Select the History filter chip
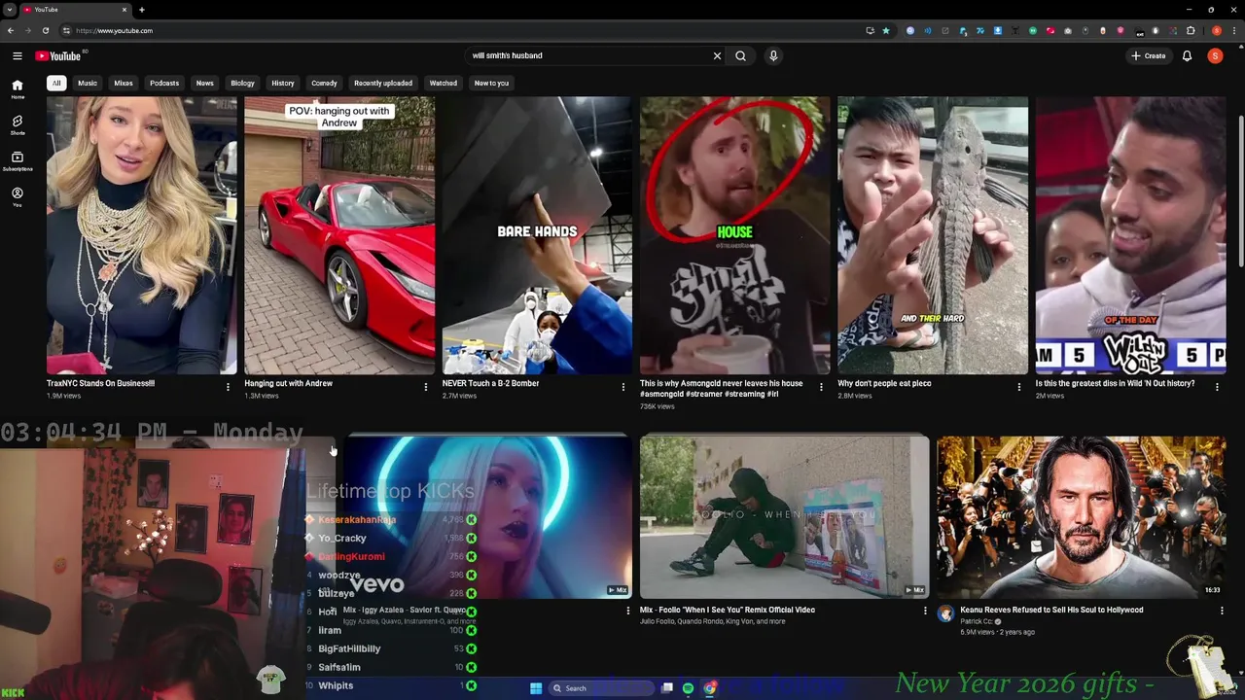The height and width of the screenshot is (700, 1245). click(x=283, y=83)
